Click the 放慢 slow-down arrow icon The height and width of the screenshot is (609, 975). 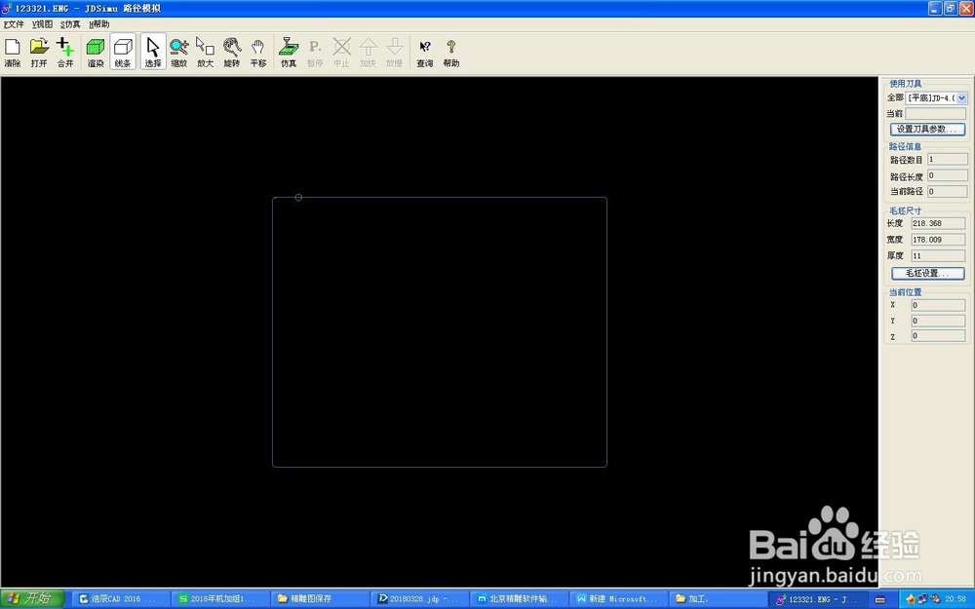pyautogui.click(x=394, y=53)
